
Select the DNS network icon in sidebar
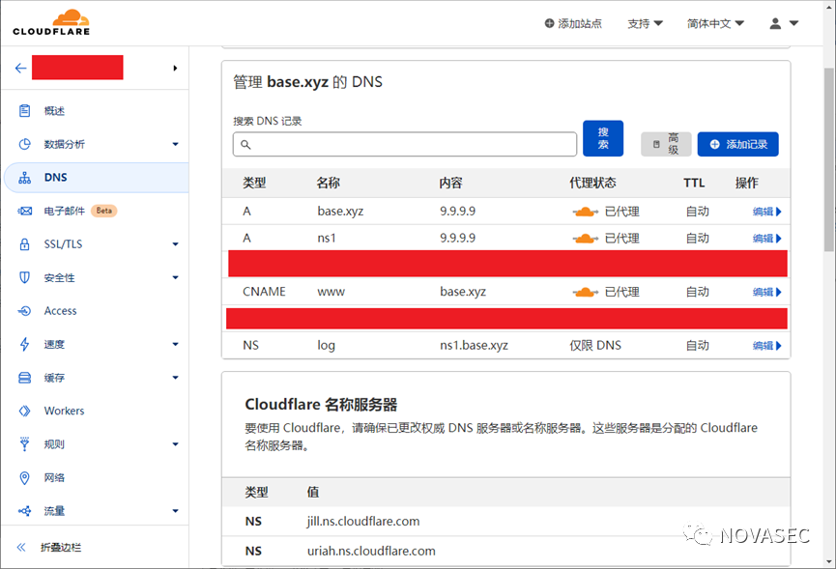(24, 178)
